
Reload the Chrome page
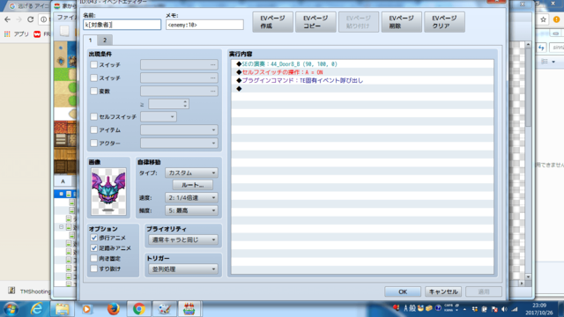[31, 19]
